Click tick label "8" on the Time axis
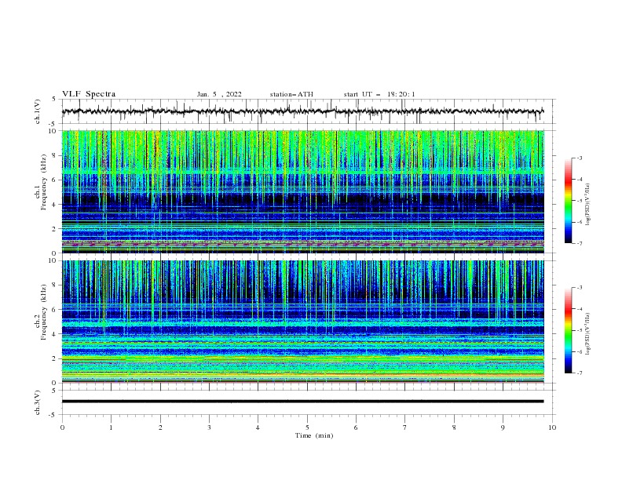Screen dimensions: 622x480 pos(454,427)
